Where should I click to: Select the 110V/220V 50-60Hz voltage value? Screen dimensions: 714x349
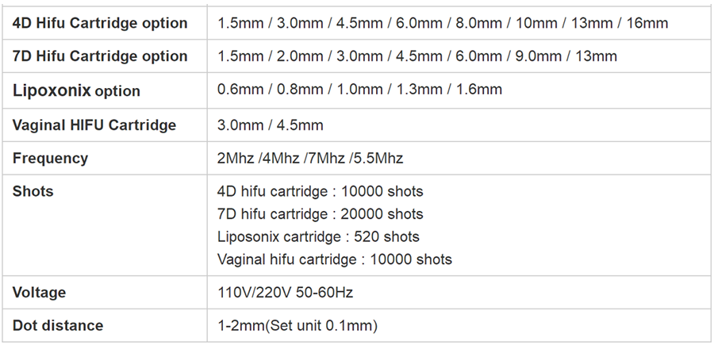285,293
